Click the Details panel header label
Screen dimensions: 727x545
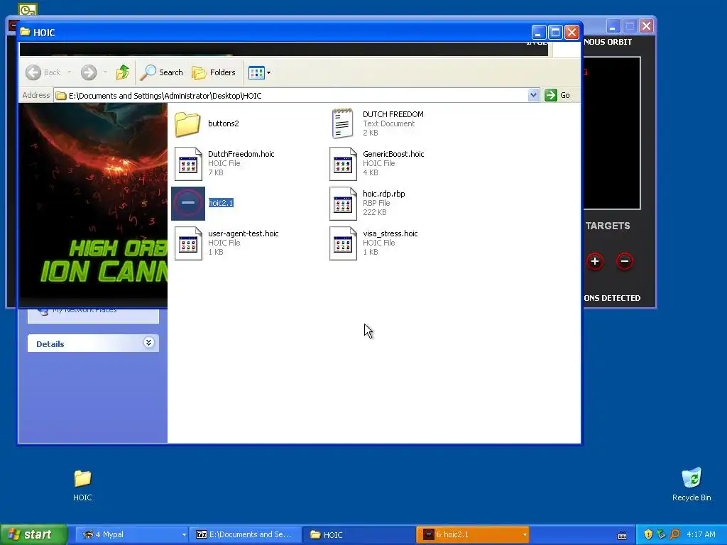pyautogui.click(x=50, y=344)
